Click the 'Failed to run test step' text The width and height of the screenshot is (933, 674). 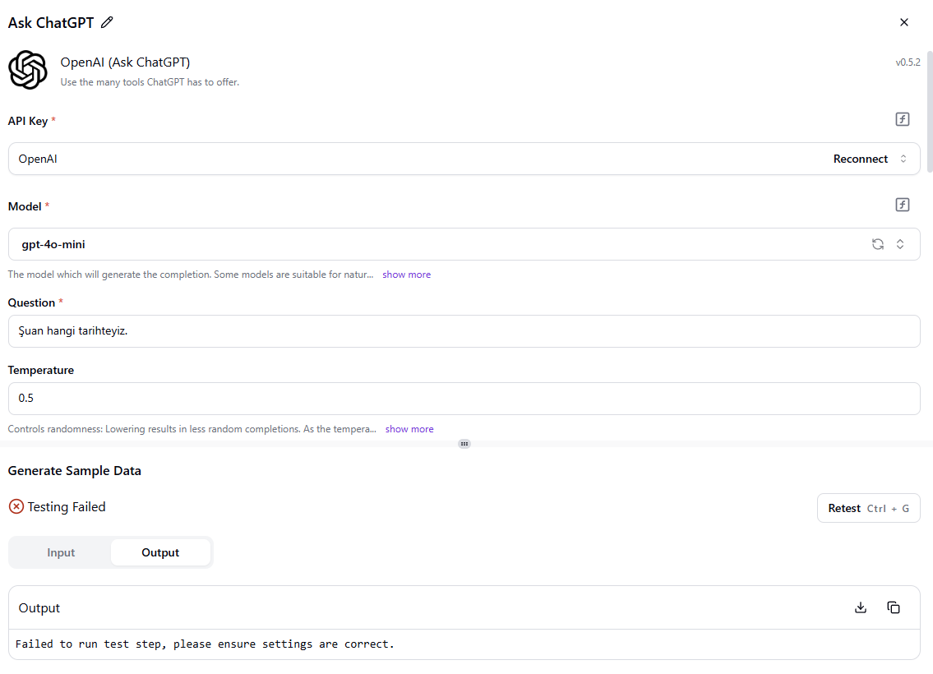click(x=205, y=644)
